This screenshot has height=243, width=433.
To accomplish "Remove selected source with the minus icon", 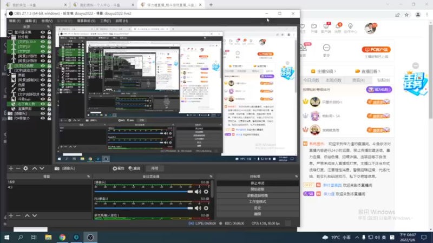I will pyautogui.click(x=18, y=168).
